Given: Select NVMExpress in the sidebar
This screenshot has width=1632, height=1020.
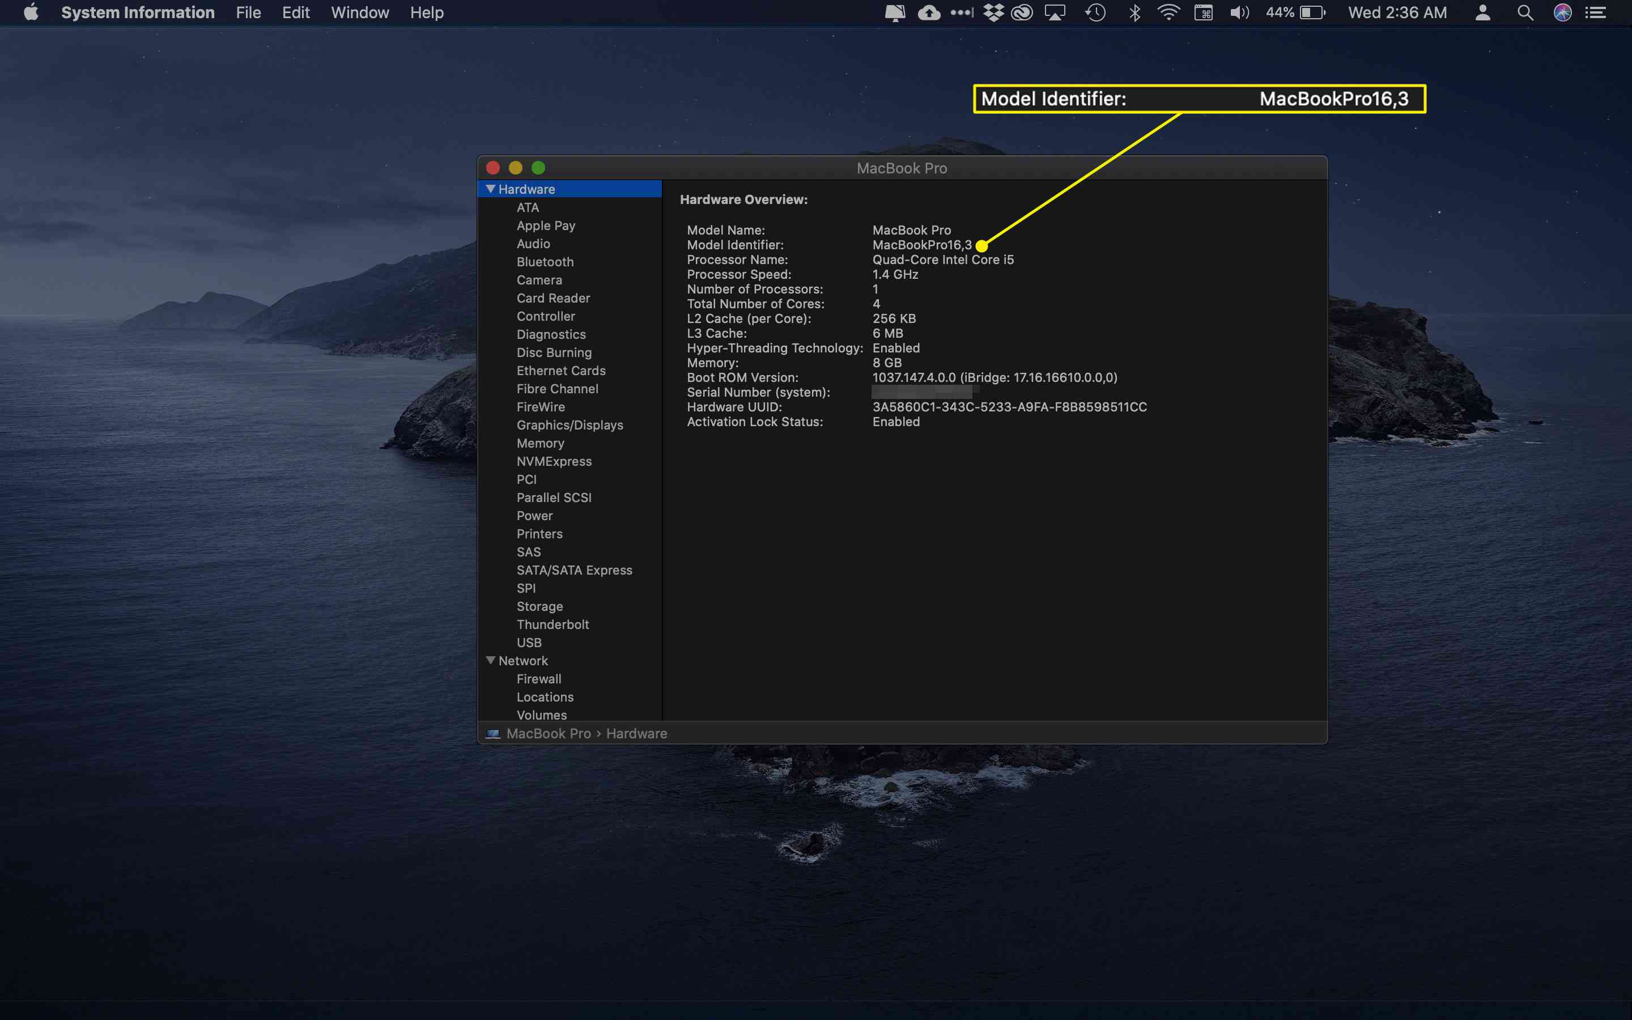Looking at the screenshot, I should click(554, 461).
